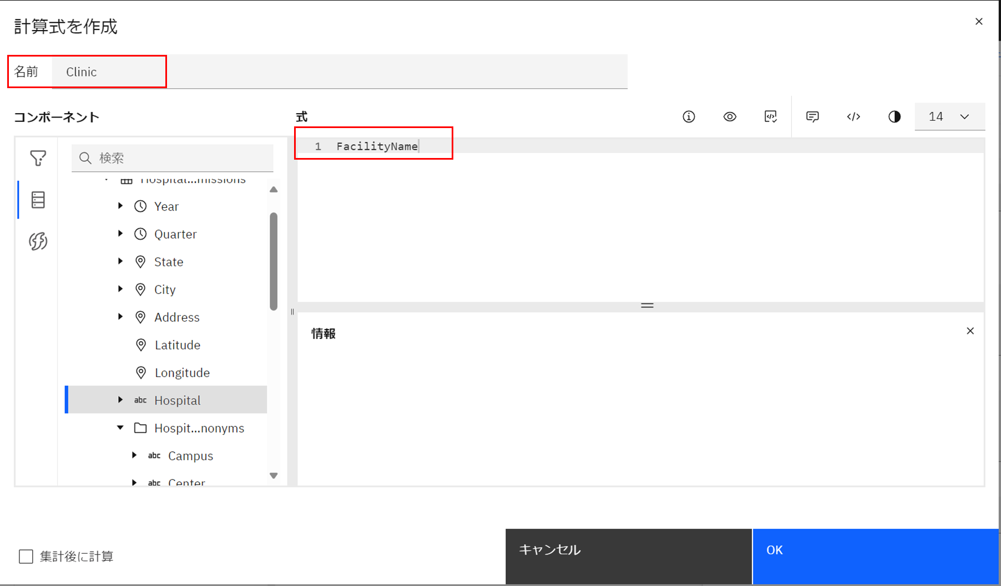Open the font size 14 dropdown
The image size is (1001, 586).
click(949, 116)
